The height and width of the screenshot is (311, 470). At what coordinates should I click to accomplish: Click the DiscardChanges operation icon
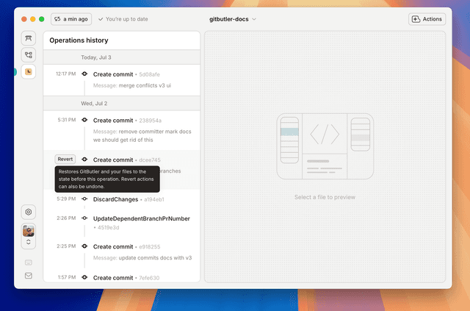(84, 199)
